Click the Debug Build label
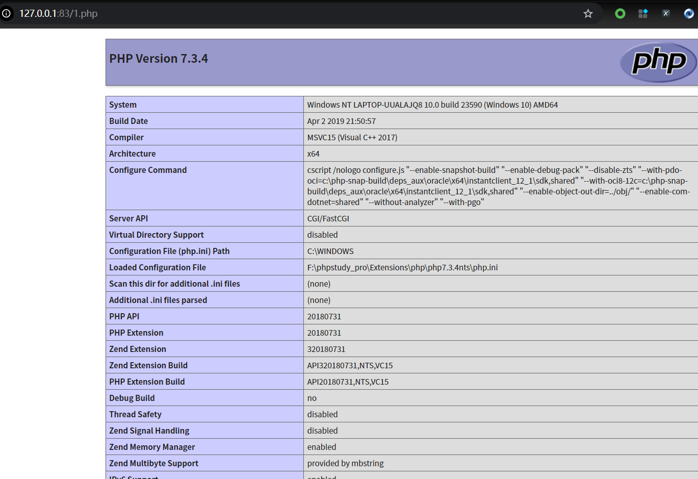This screenshot has height=479, width=698. tap(132, 398)
